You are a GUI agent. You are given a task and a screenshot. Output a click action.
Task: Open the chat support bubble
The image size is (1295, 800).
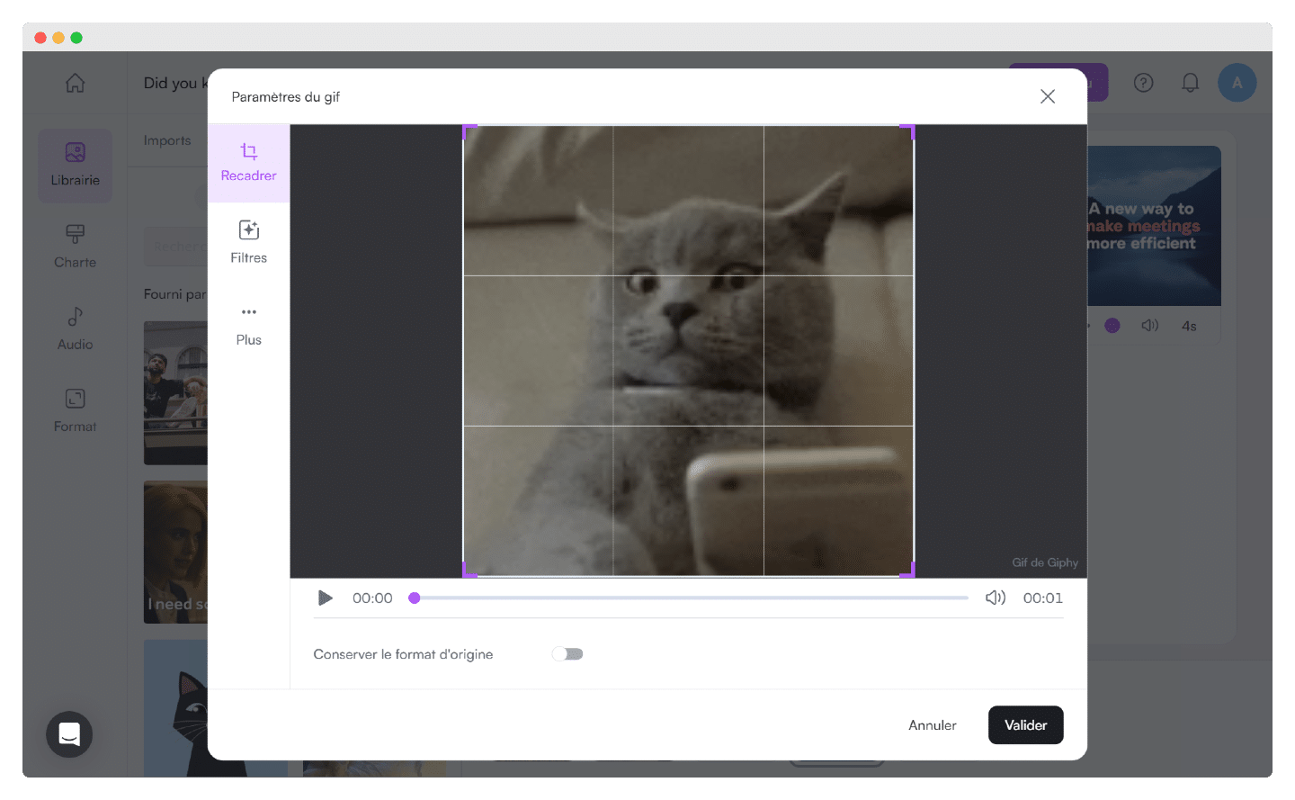(x=69, y=734)
